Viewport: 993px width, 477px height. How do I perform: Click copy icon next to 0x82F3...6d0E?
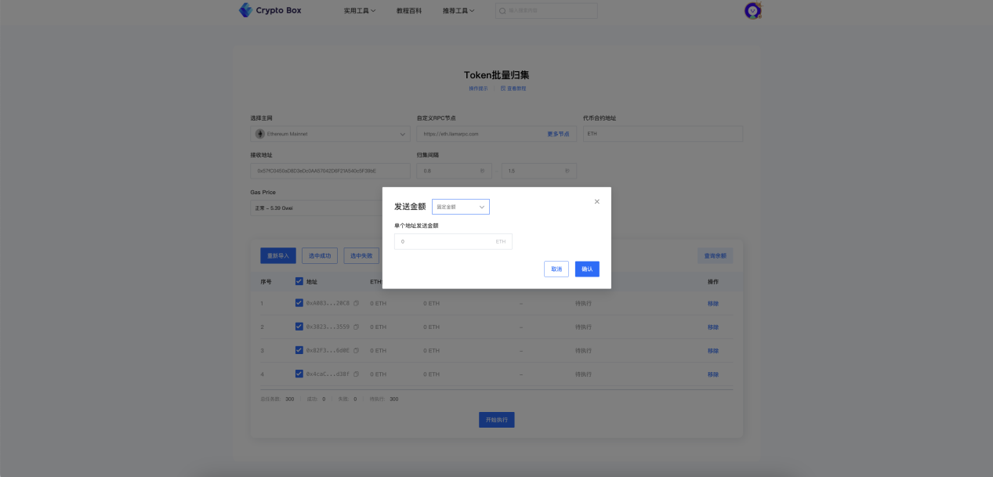click(356, 350)
